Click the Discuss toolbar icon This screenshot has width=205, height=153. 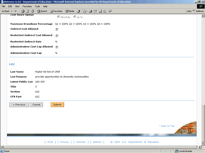tap(100, 11)
